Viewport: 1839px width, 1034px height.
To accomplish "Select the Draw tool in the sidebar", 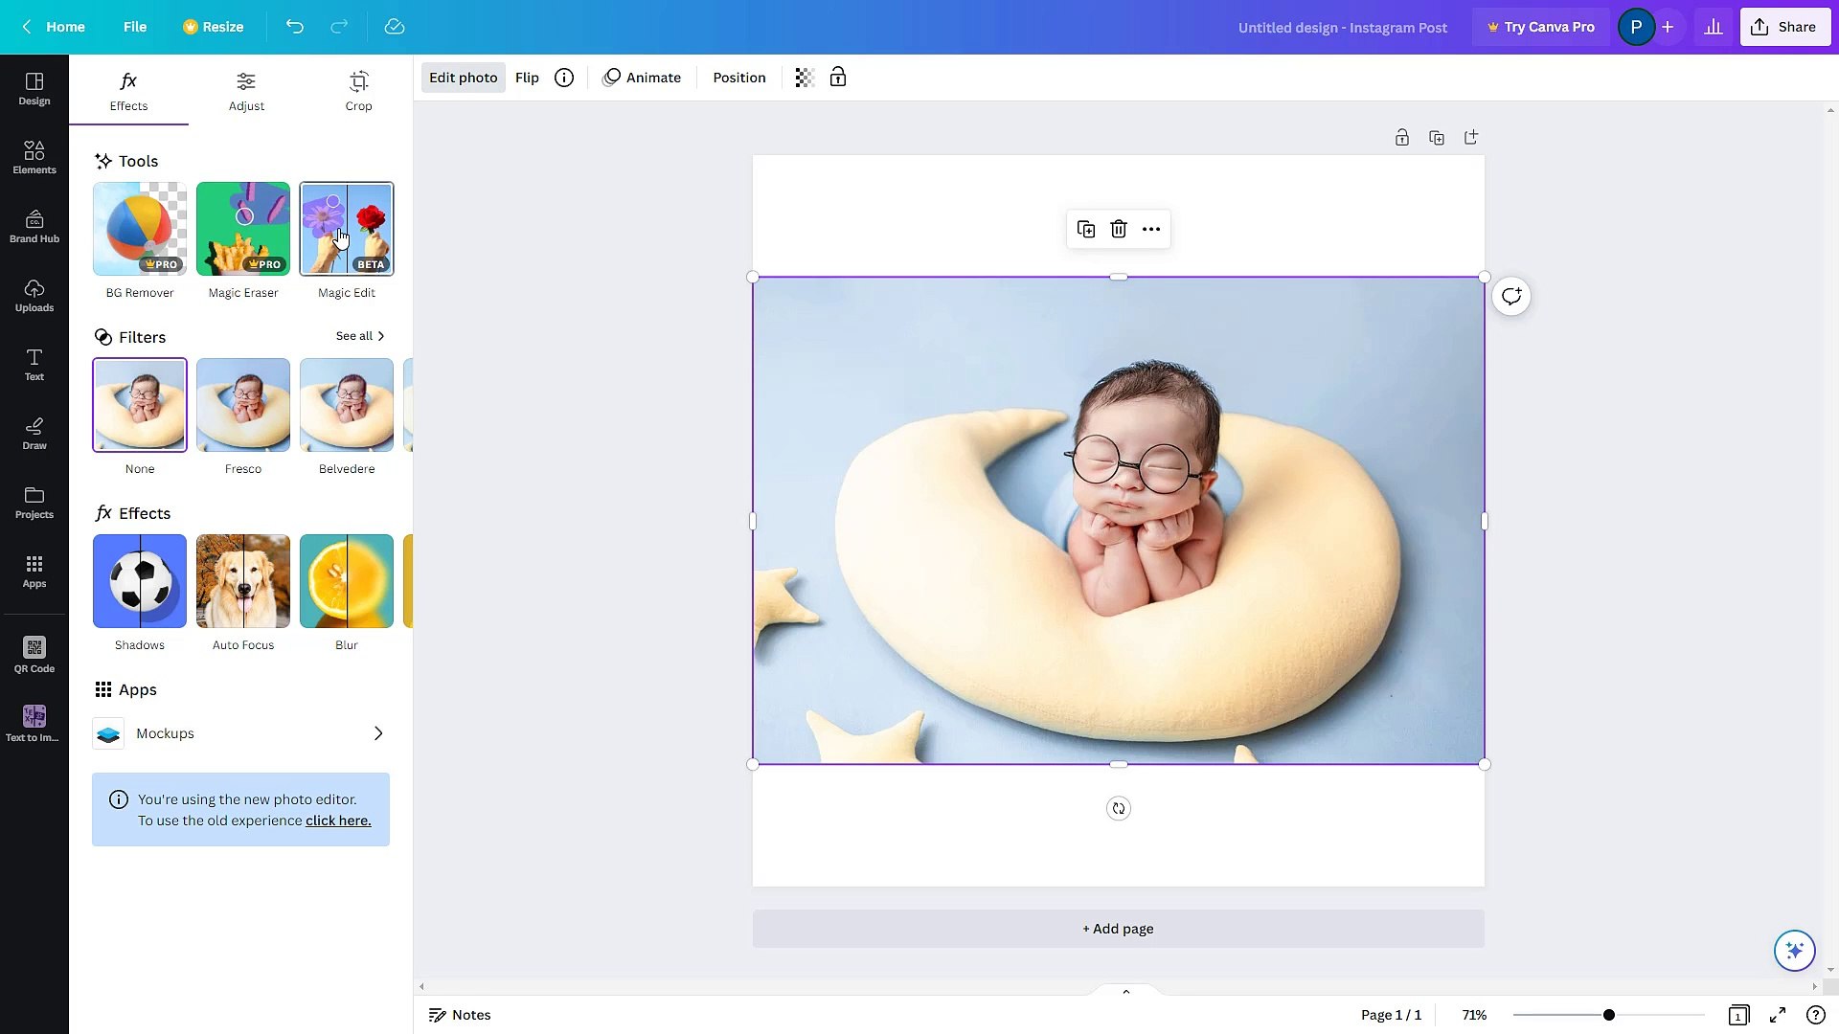I will 34,433.
